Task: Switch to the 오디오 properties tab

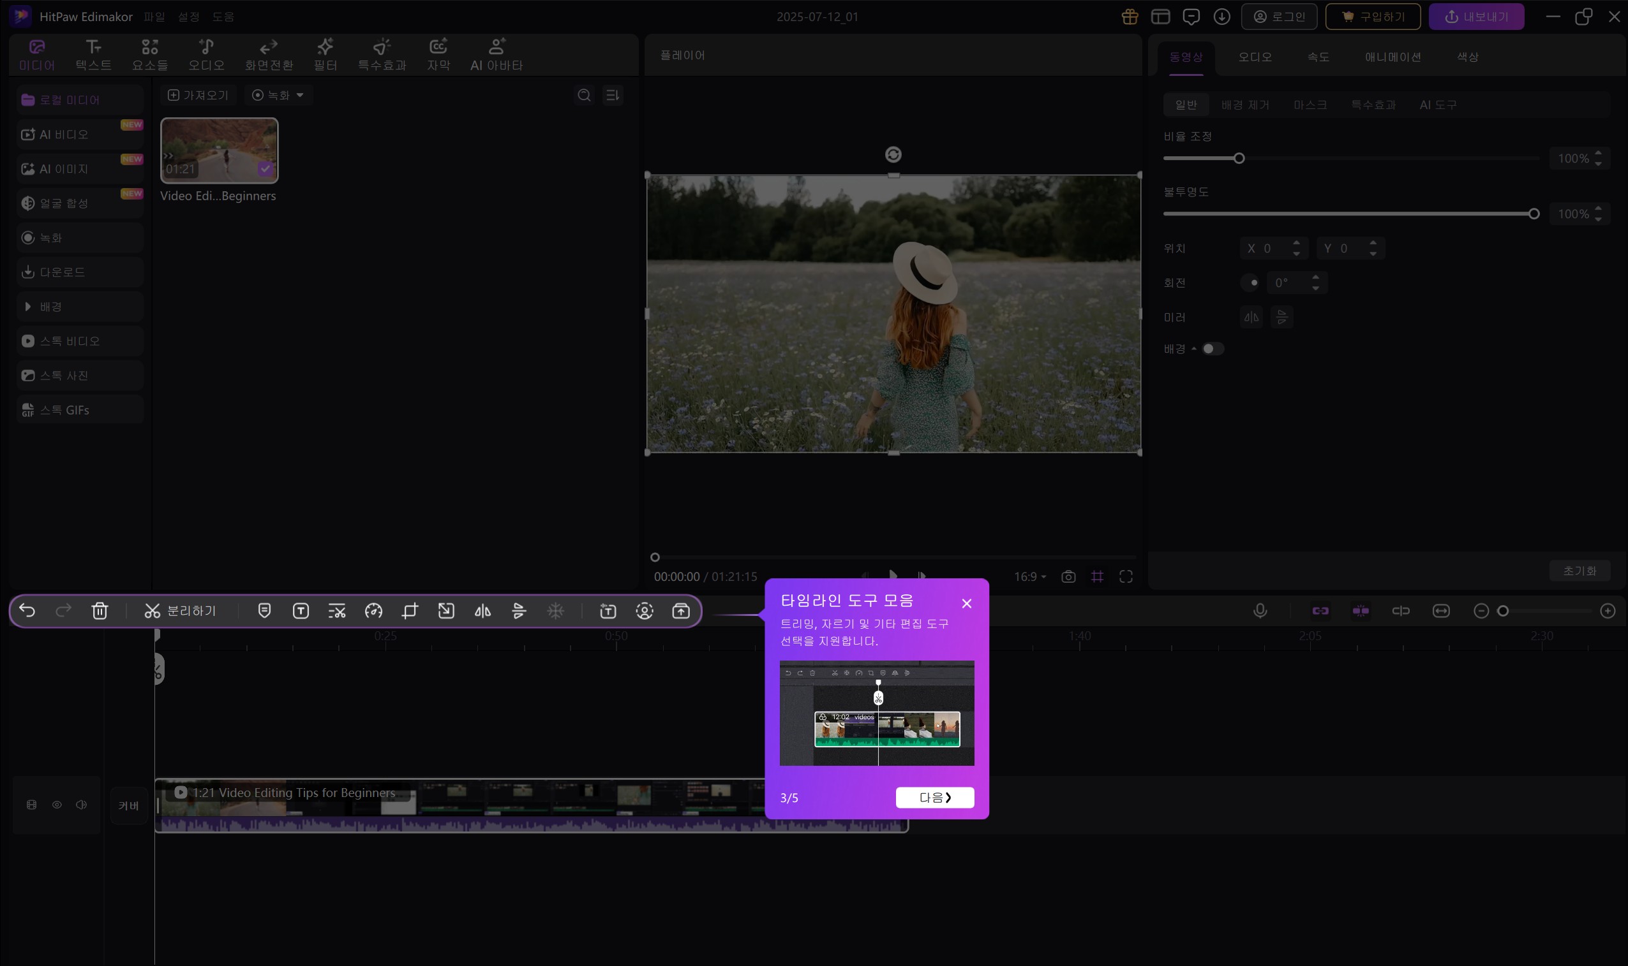Action: pos(1255,57)
